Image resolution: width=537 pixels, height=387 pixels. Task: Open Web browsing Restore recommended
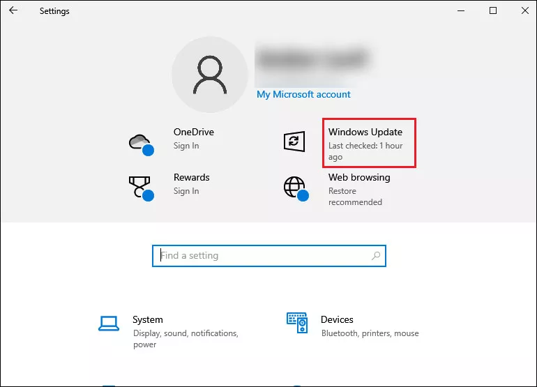coord(359,190)
